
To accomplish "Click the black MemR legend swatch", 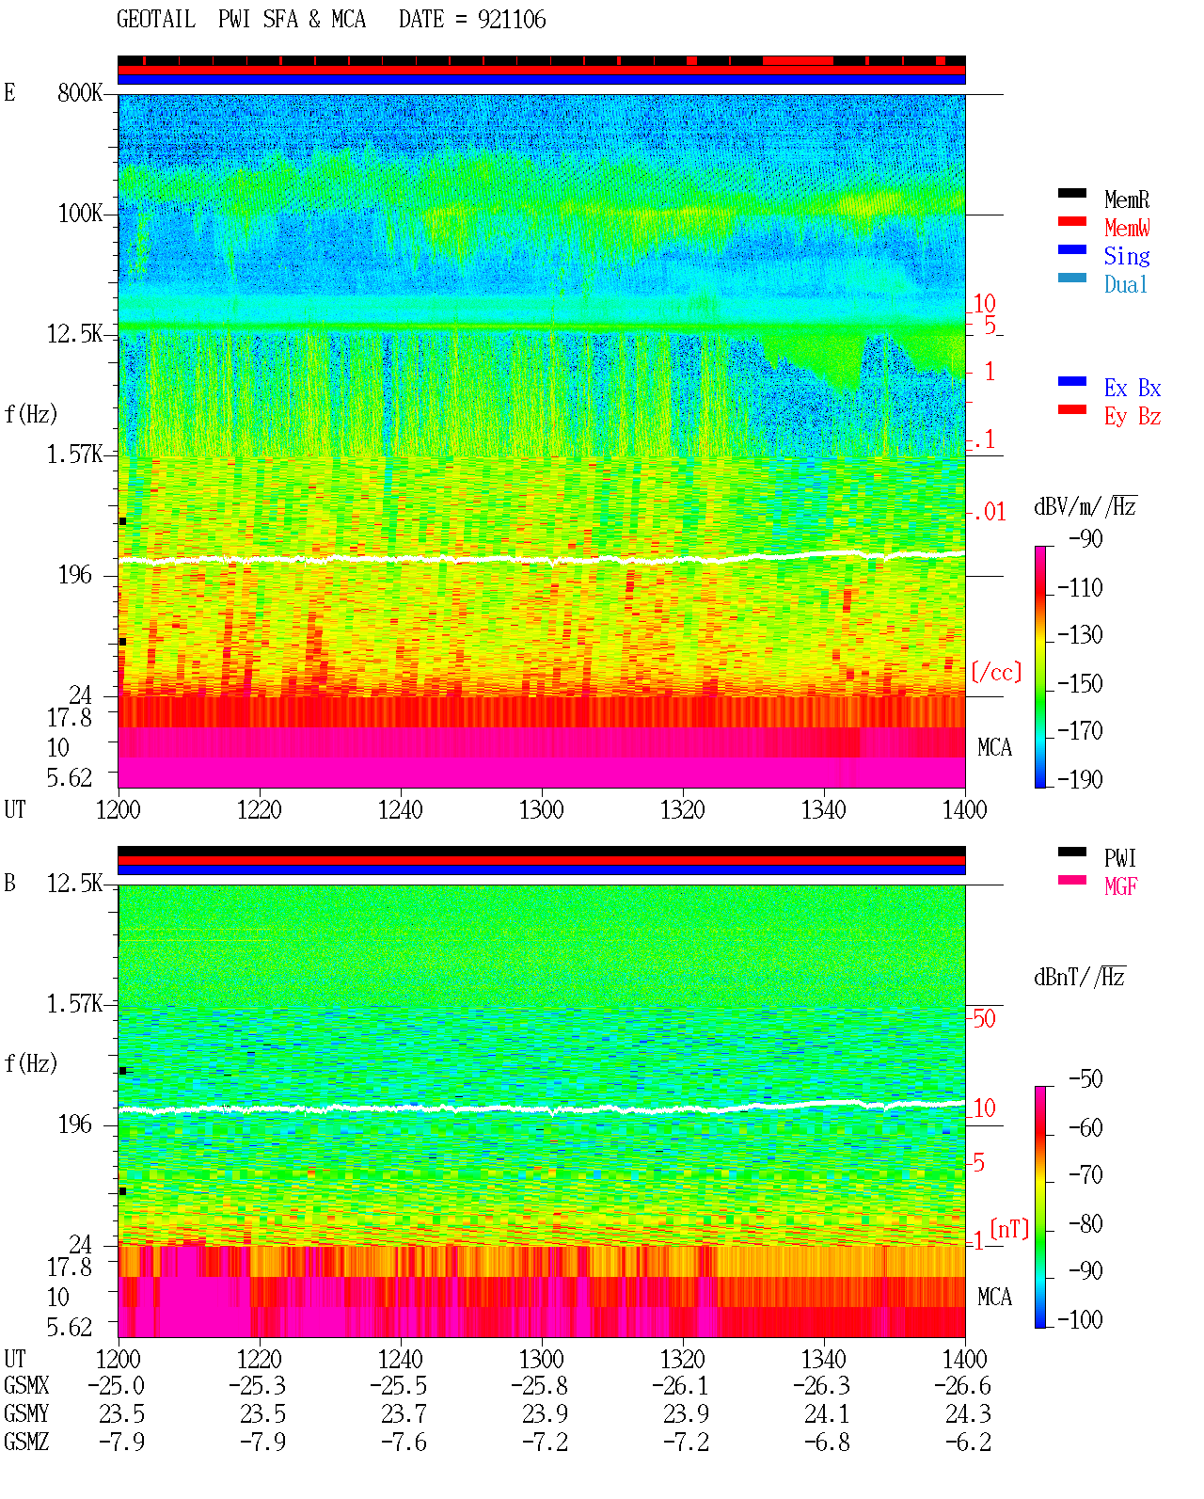I will (x=1071, y=193).
